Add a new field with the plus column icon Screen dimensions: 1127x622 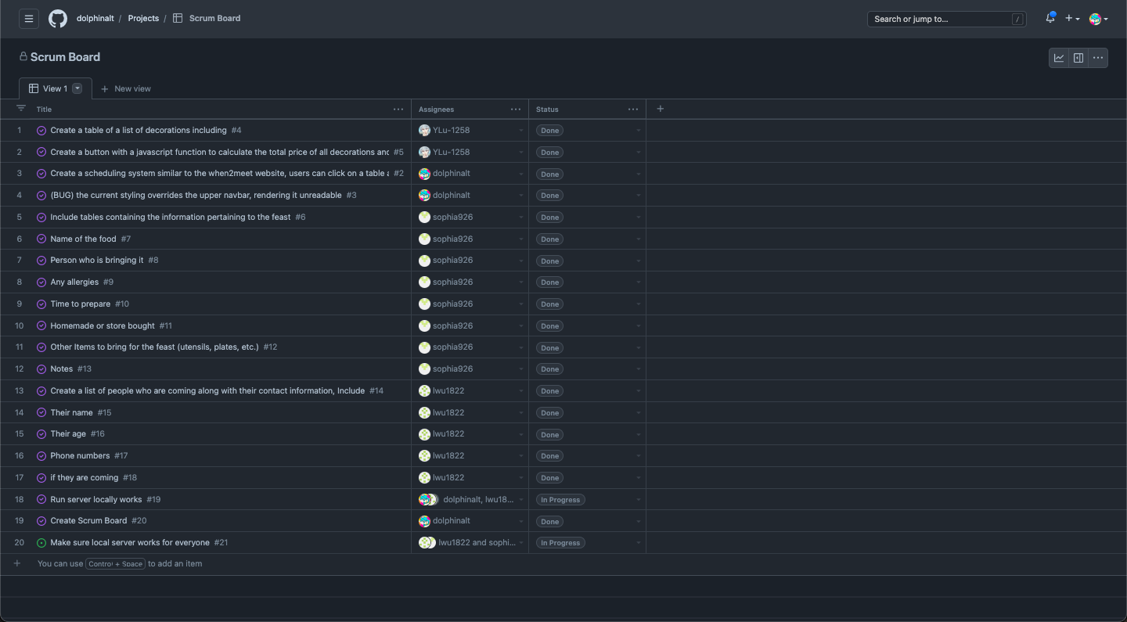coord(660,109)
